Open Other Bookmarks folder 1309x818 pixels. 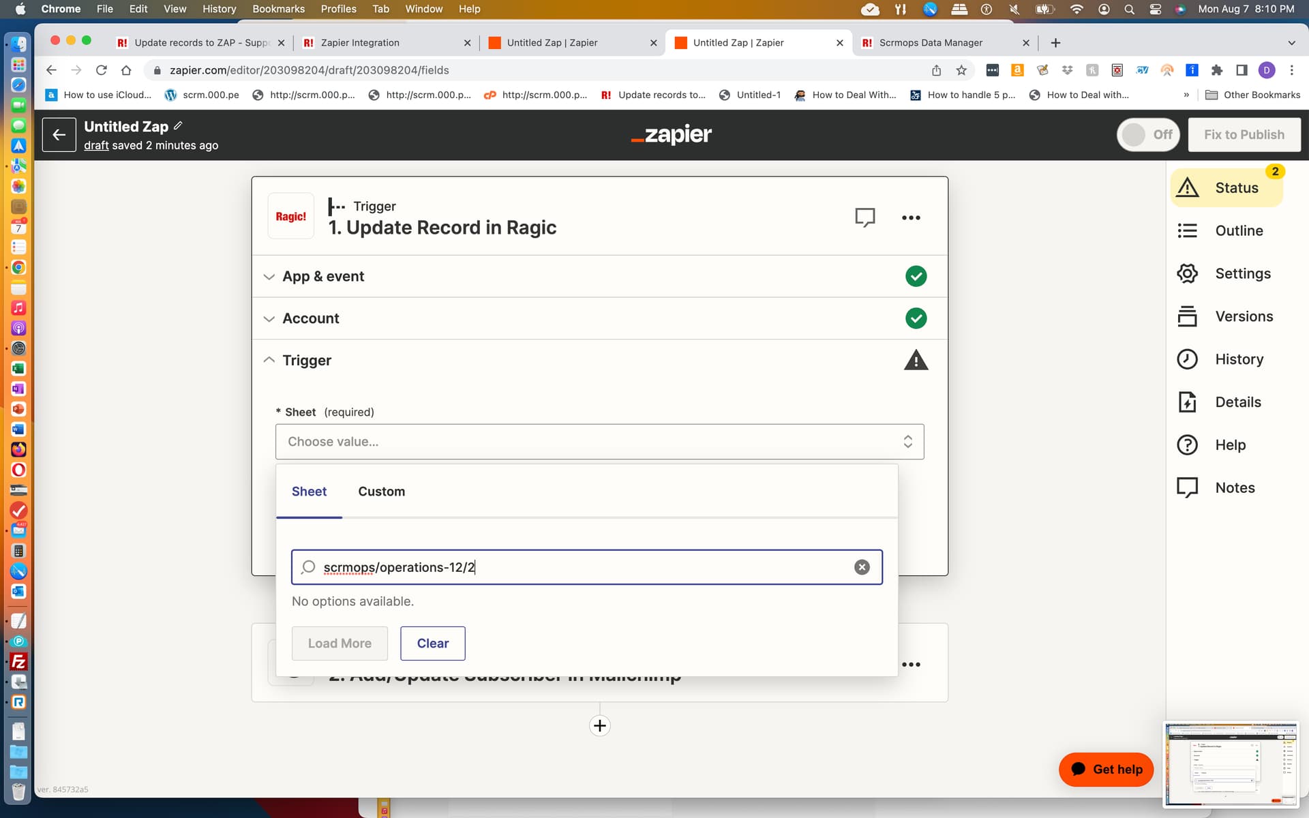1253,95
